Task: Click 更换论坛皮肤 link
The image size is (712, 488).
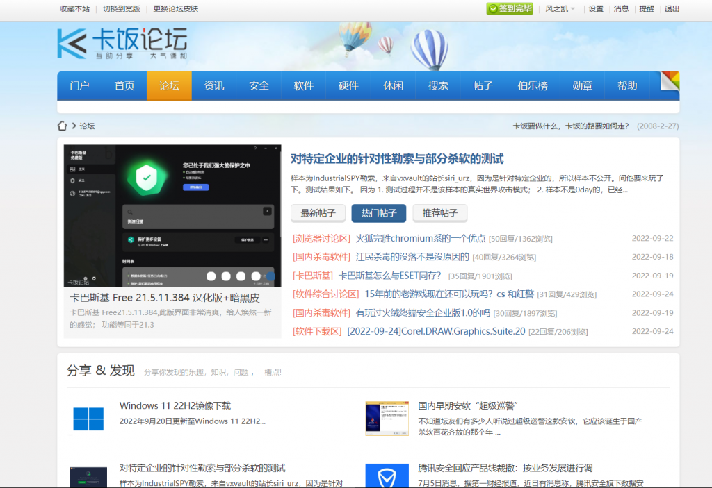Action: click(x=176, y=8)
